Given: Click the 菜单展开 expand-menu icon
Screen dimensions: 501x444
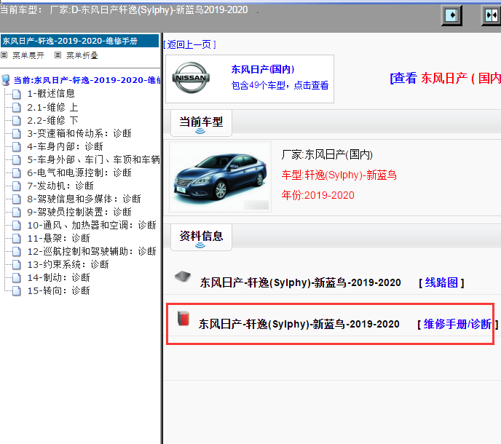Looking at the screenshot, I should tap(4, 55).
